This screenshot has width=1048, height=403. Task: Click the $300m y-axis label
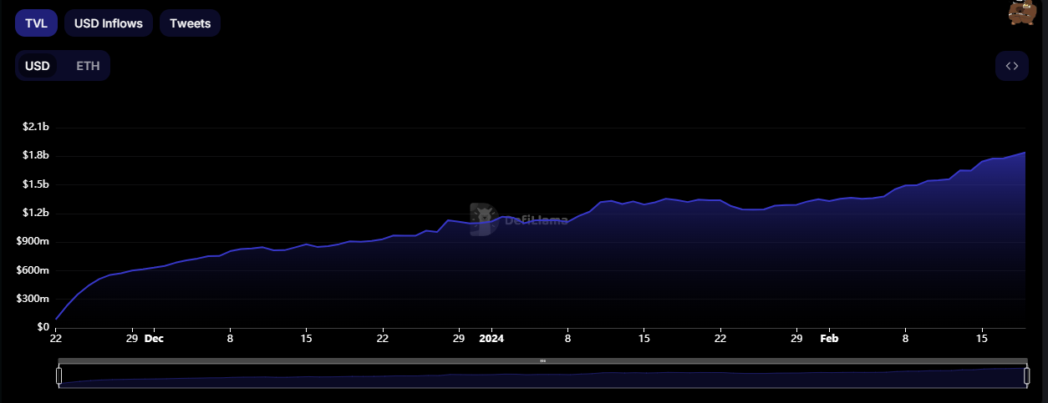pos(34,299)
